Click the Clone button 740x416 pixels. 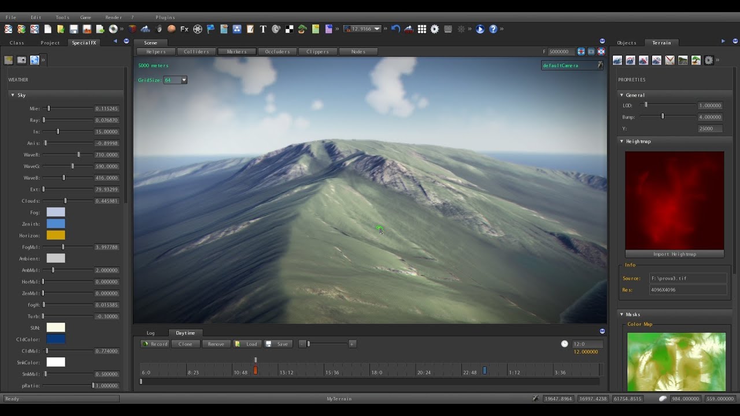(186, 344)
